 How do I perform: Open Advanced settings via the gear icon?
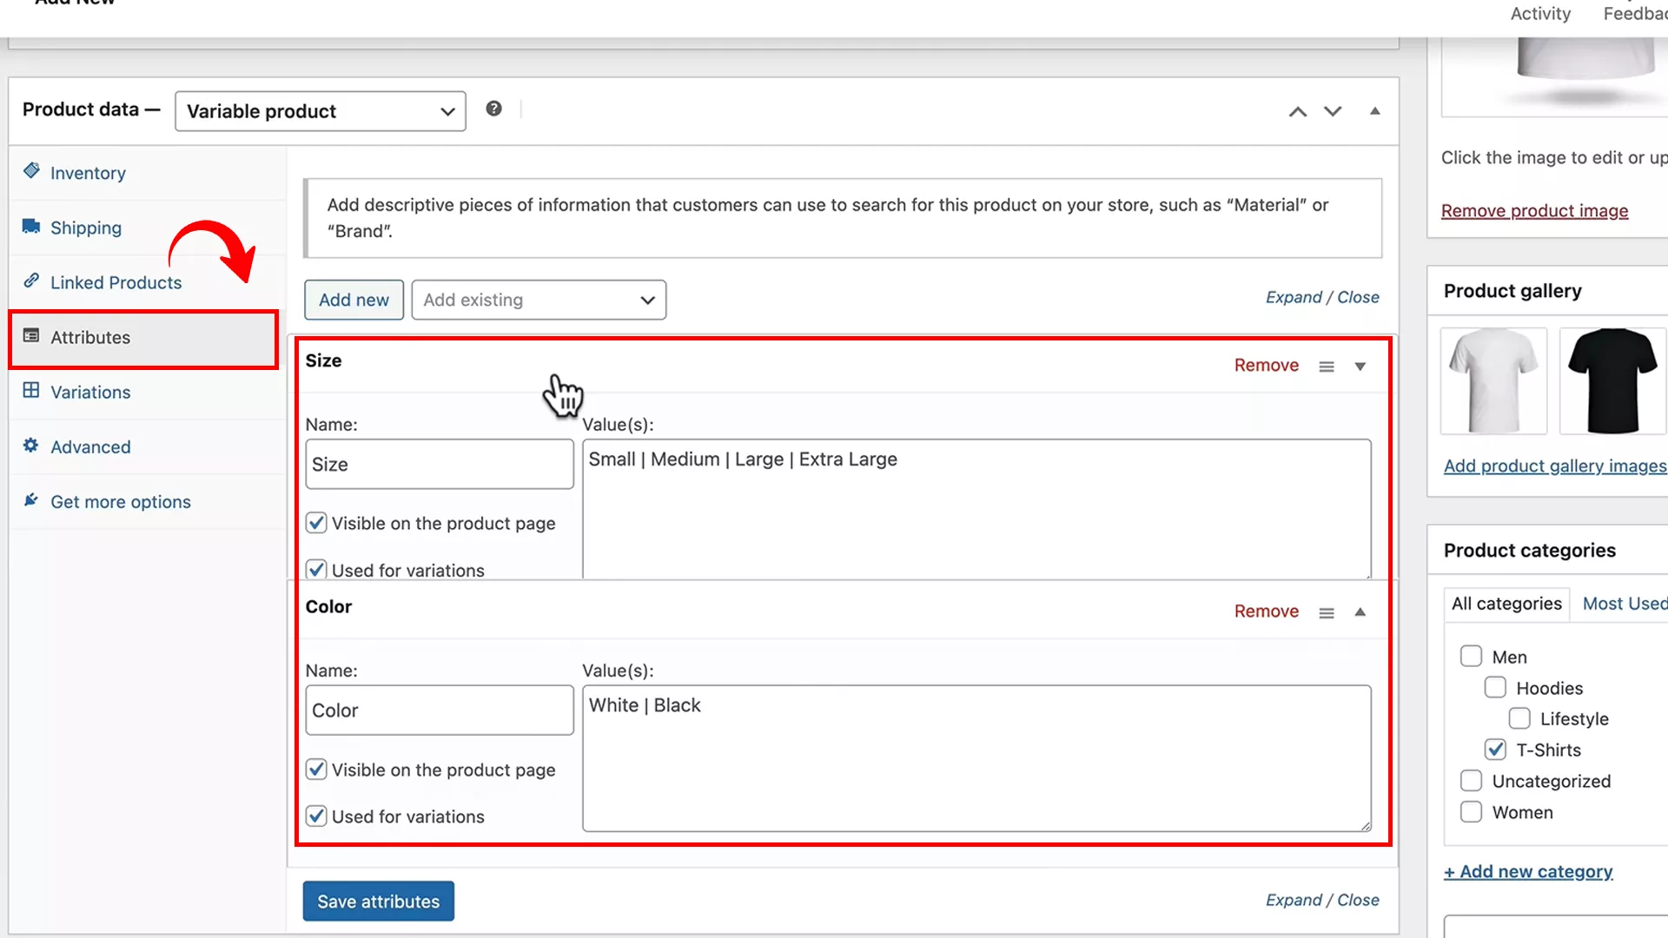[x=30, y=446]
